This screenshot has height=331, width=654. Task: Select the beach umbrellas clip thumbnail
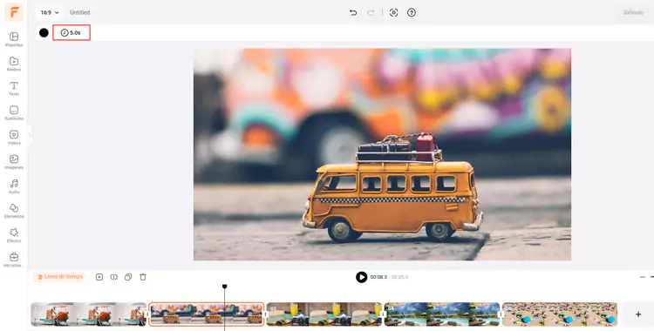[x=559, y=314]
